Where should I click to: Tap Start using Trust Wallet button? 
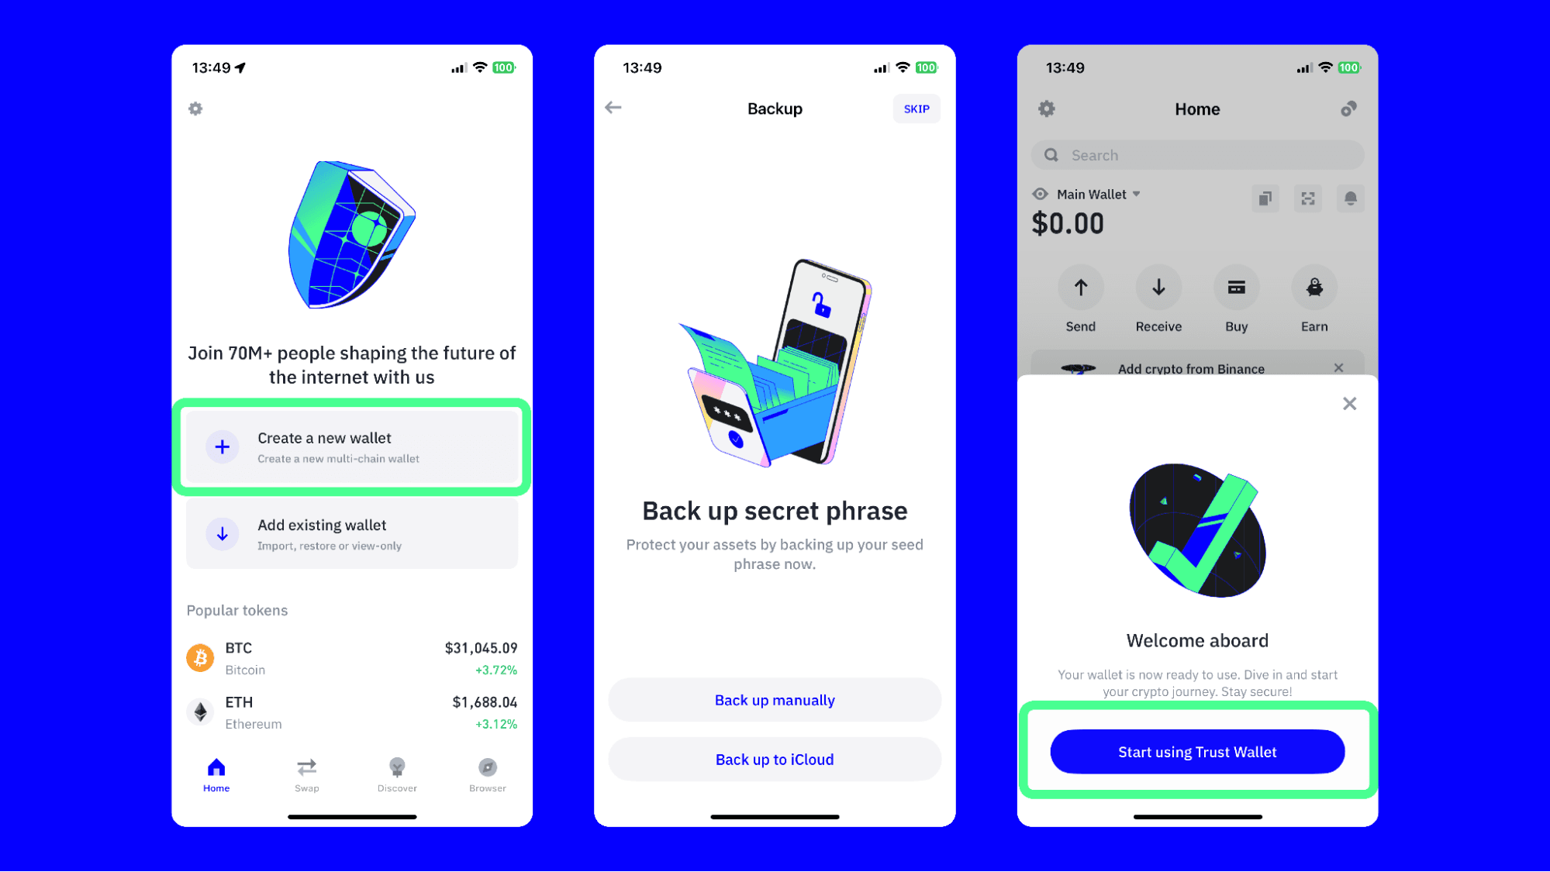1196,752
